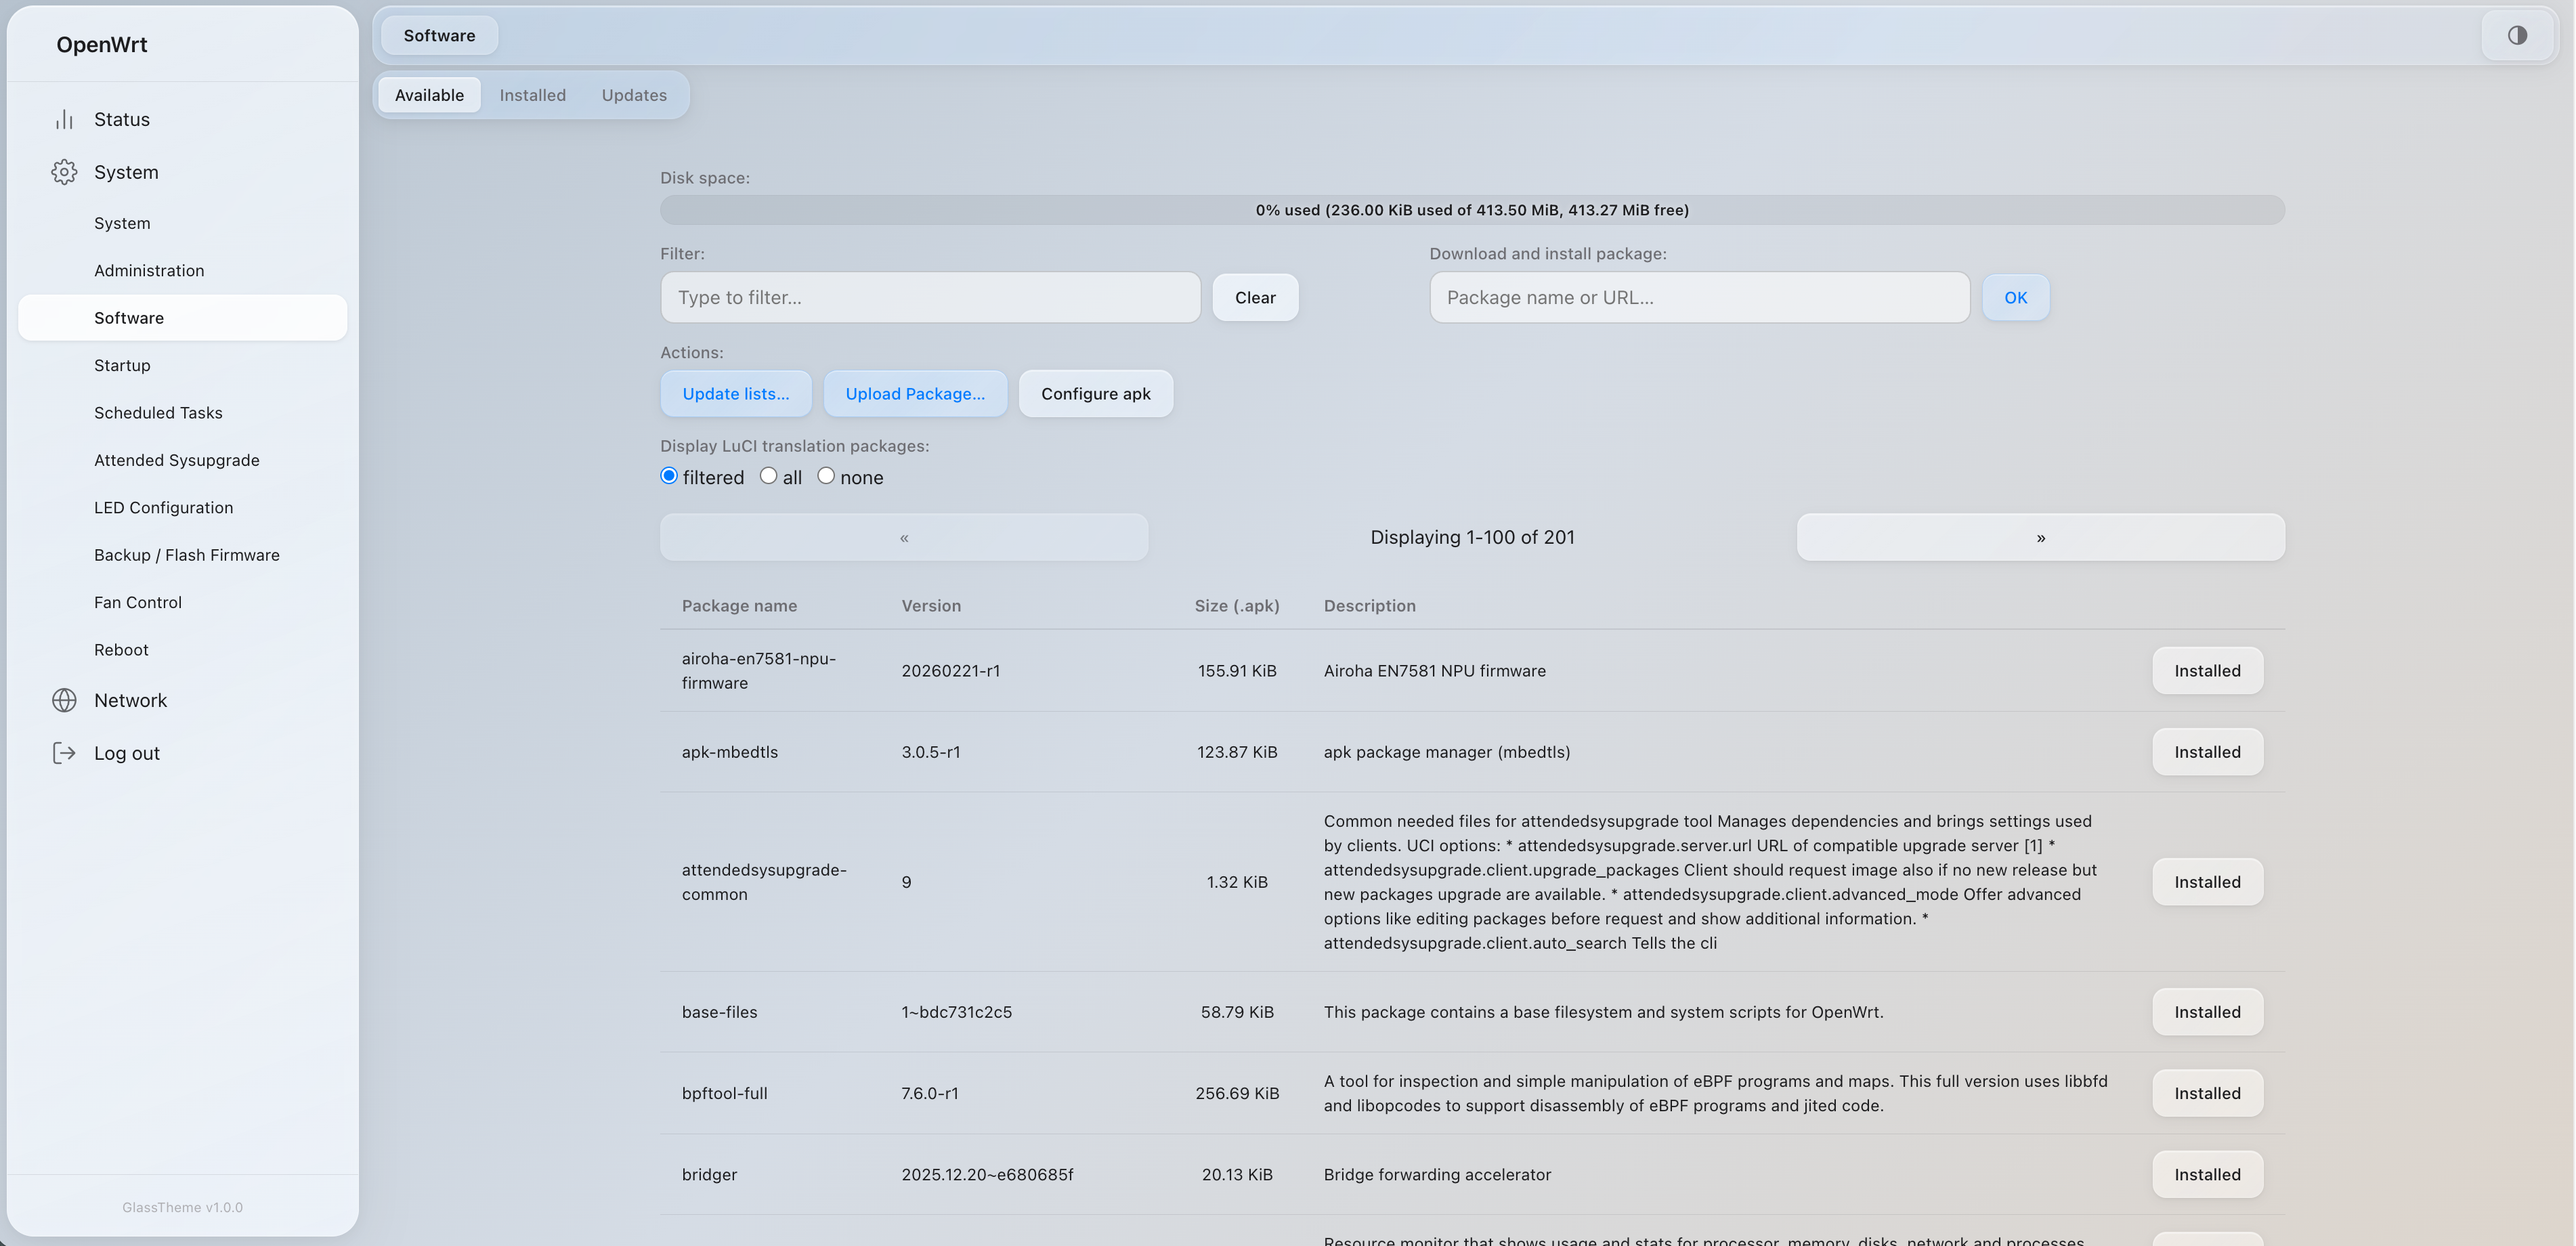Click the Status bar-chart icon
Image resolution: width=2576 pixels, height=1246 pixels.
pyautogui.click(x=64, y=120)
